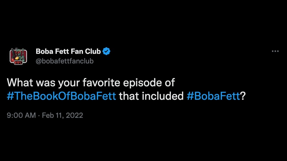The width and height of the screenshot is (287, 161).
Task: Click the words 'that included' in the tweet
Action: [x=151, y=96]
